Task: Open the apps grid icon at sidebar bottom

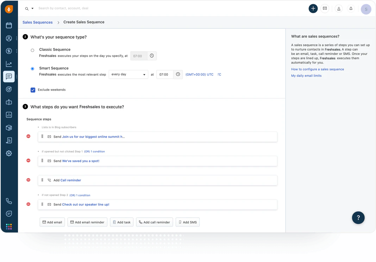Action: 9,226
